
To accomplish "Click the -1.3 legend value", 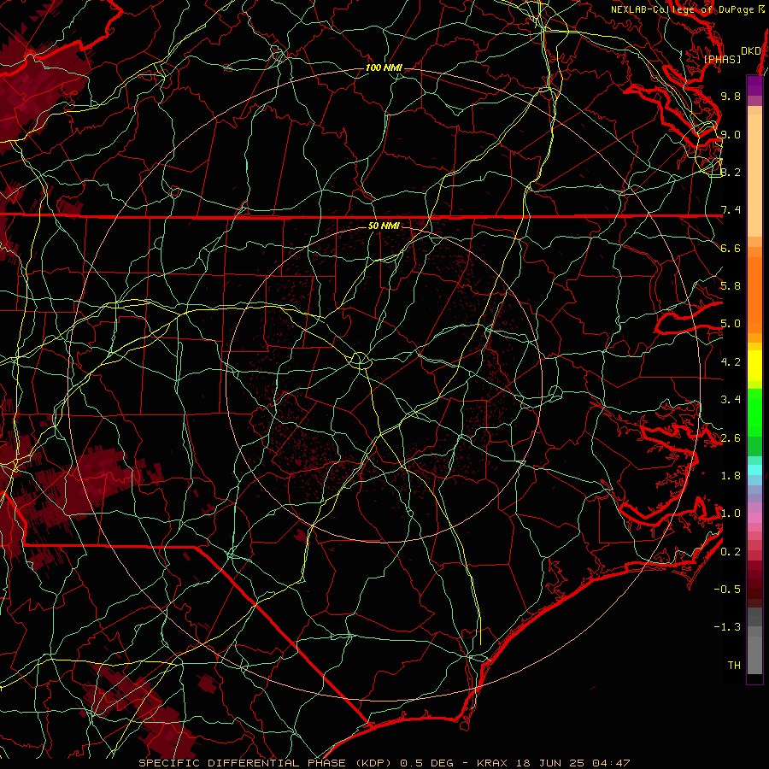I will point(727,627).
